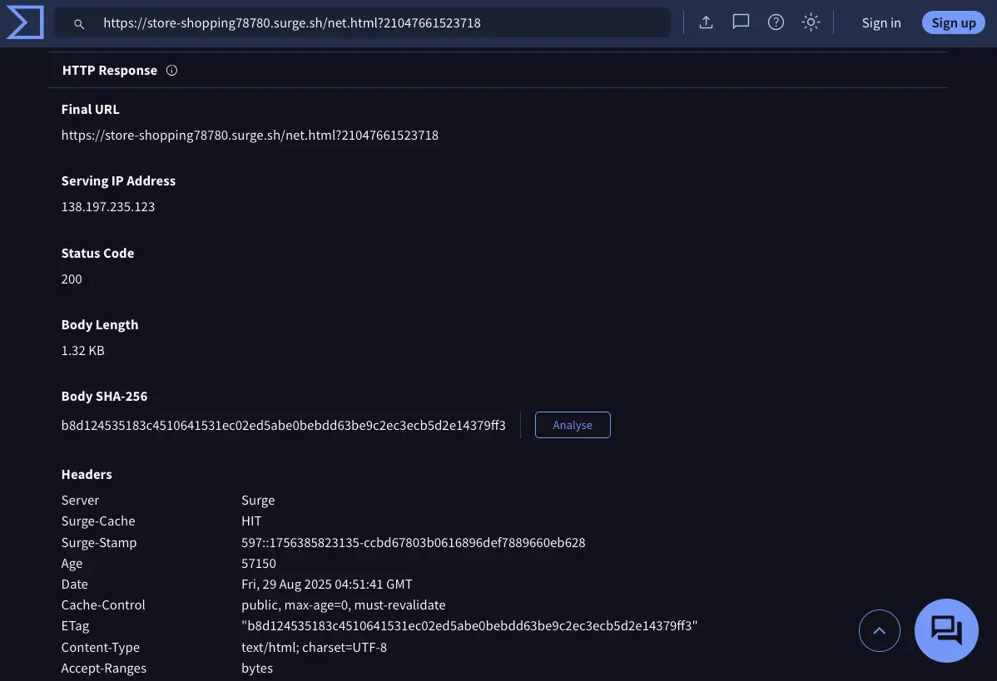Click the Surge-Stamp header value
The height and width of the screenshot is (681, 997).
413,542
